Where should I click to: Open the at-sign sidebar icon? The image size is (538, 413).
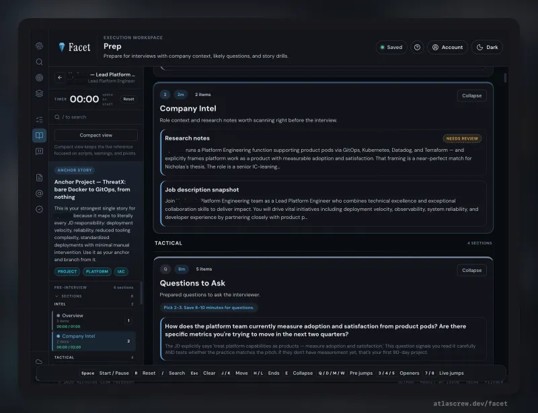(x=40, y=193)
